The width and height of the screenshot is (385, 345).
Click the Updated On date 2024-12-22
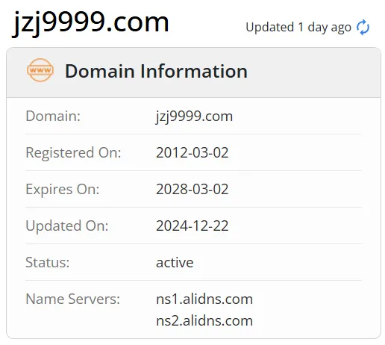(192, 226)
